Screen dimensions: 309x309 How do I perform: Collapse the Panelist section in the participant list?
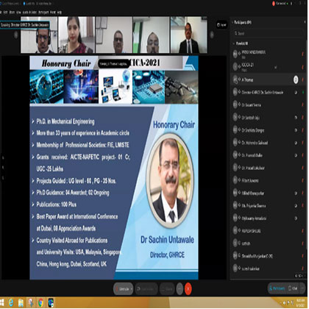[x=233, y=43]
